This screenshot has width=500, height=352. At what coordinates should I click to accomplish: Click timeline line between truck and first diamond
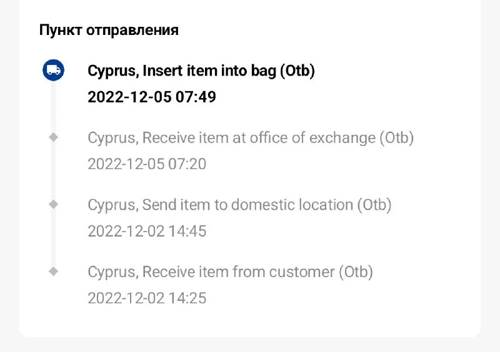point(54,105)
